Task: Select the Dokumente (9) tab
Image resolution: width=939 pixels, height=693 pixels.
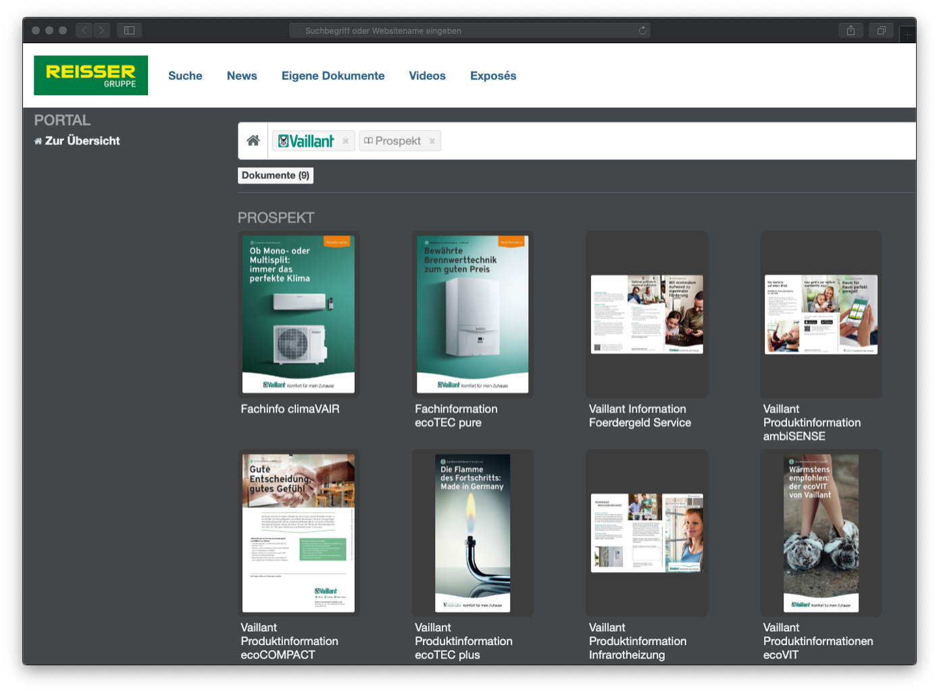Action: (x=276, y=176)
